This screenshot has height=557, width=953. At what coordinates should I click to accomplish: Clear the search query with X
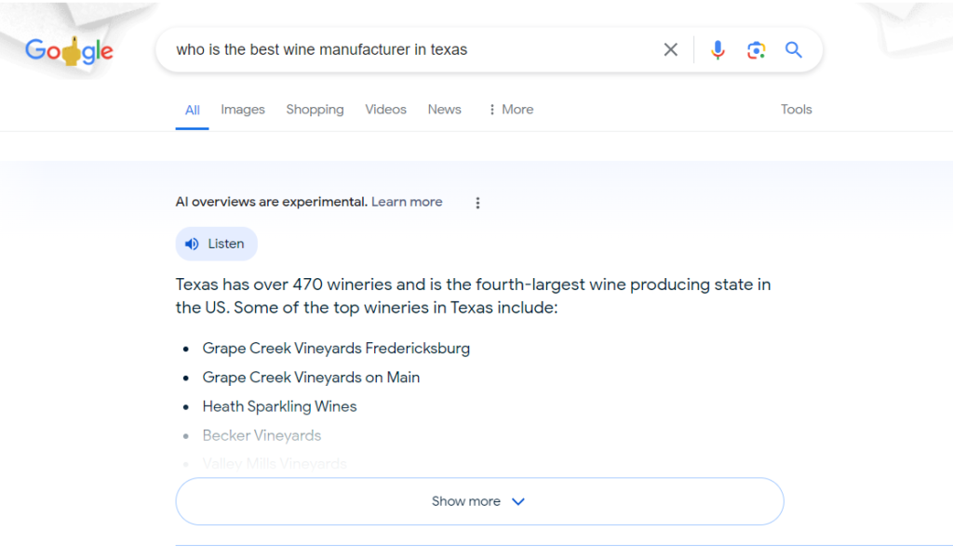670,50
